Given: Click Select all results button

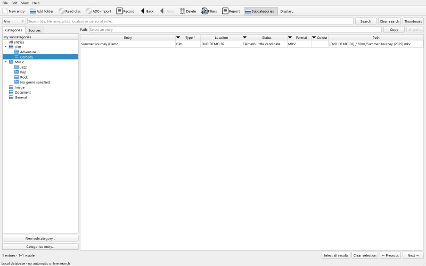Looking at the screenshot, I should click(336, 255).
